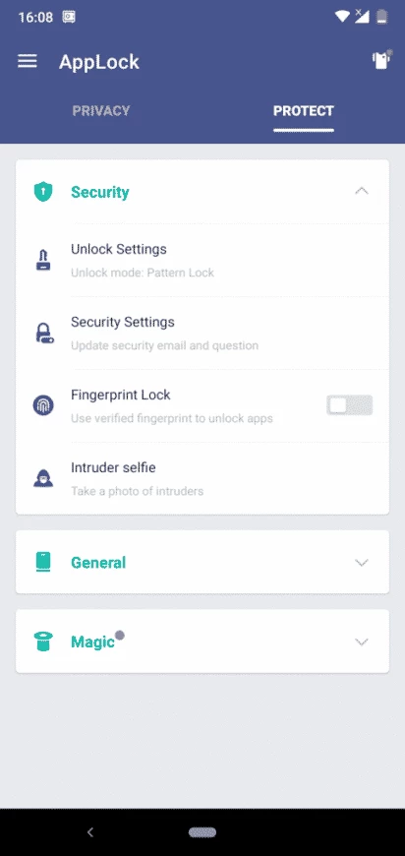
Task: Enable the Fingerprint Lock switch
Action: coord(349,405)
